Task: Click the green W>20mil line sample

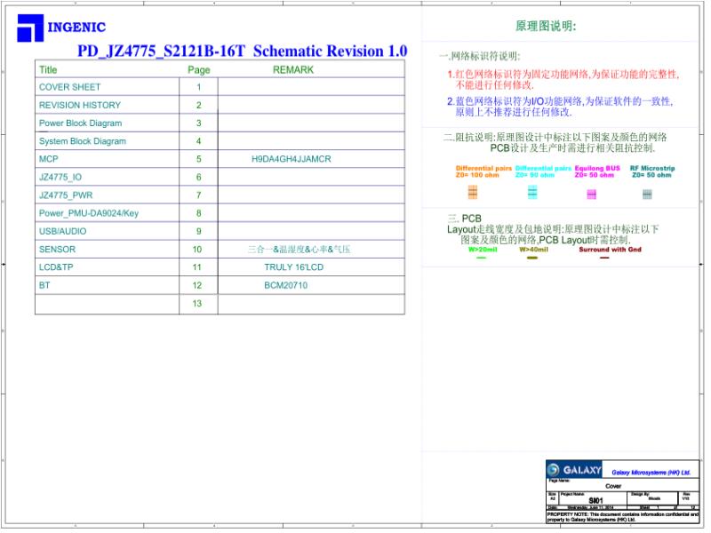Action: 481,258
